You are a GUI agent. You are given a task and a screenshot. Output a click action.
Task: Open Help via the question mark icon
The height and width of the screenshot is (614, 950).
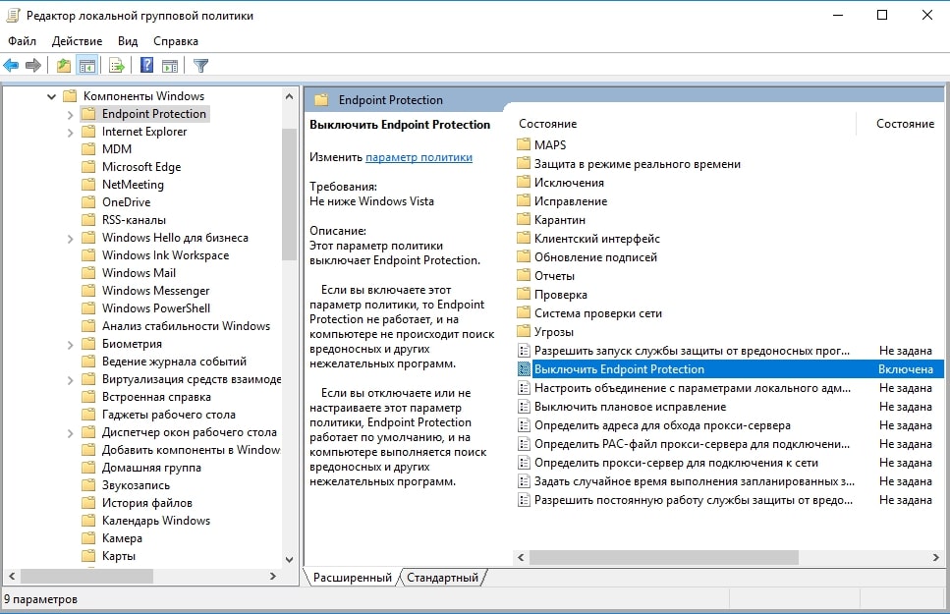146,65
